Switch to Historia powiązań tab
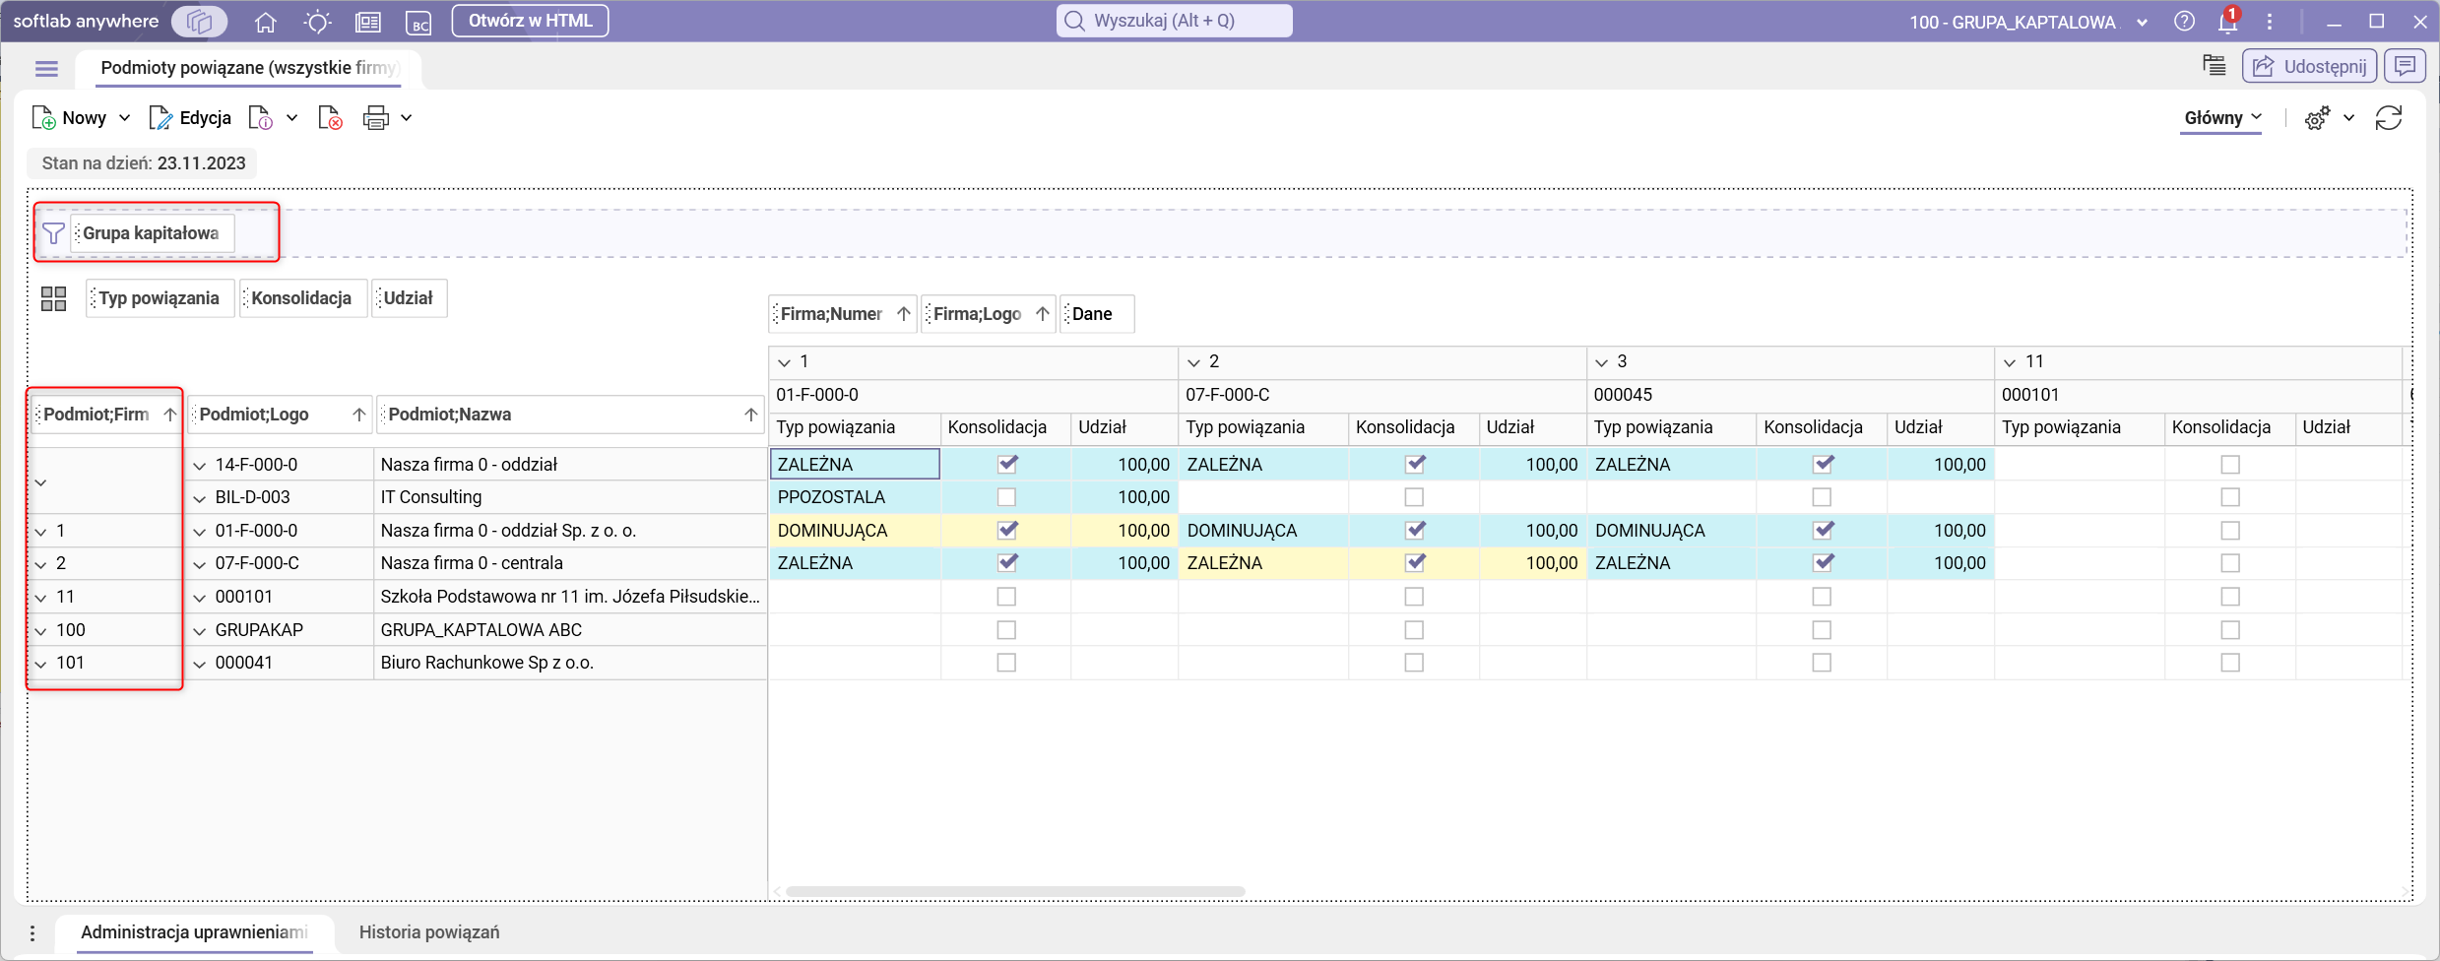2440x961 pixels. point(429,932)
